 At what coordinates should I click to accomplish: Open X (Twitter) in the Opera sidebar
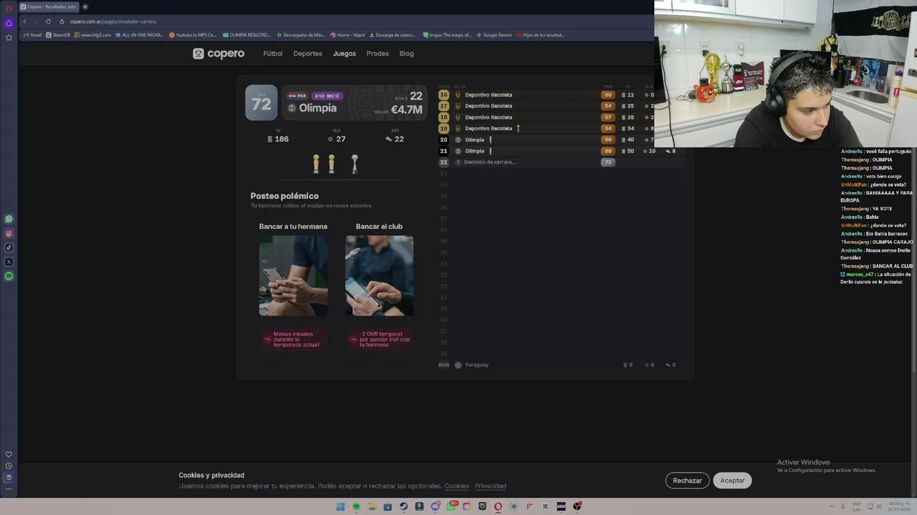coord(9,262)
